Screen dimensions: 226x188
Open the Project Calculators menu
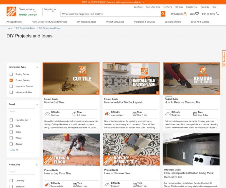click(115, 22)
